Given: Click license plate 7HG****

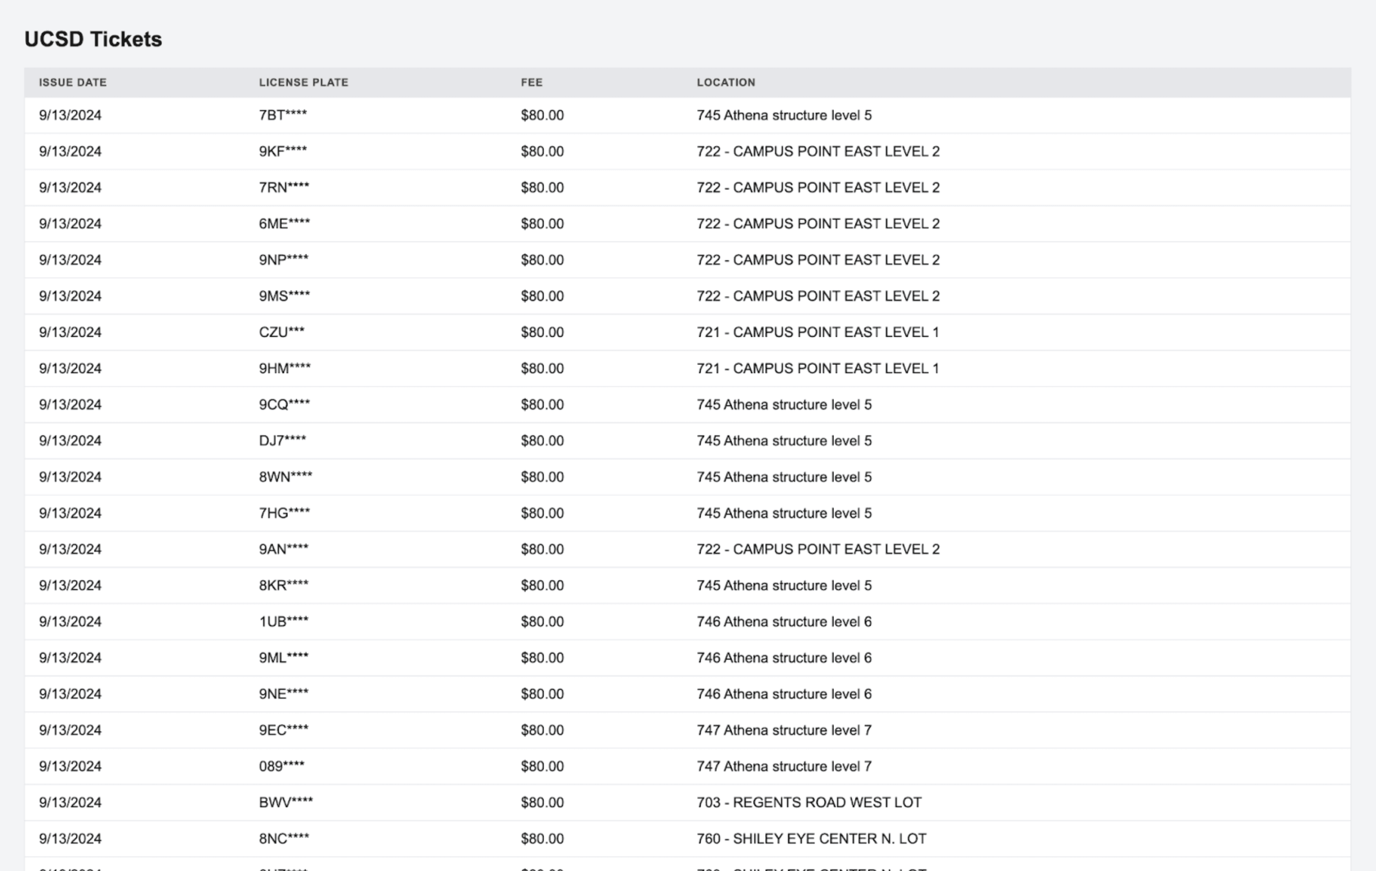Looking at the screenshot, I should tap(284, 513).
